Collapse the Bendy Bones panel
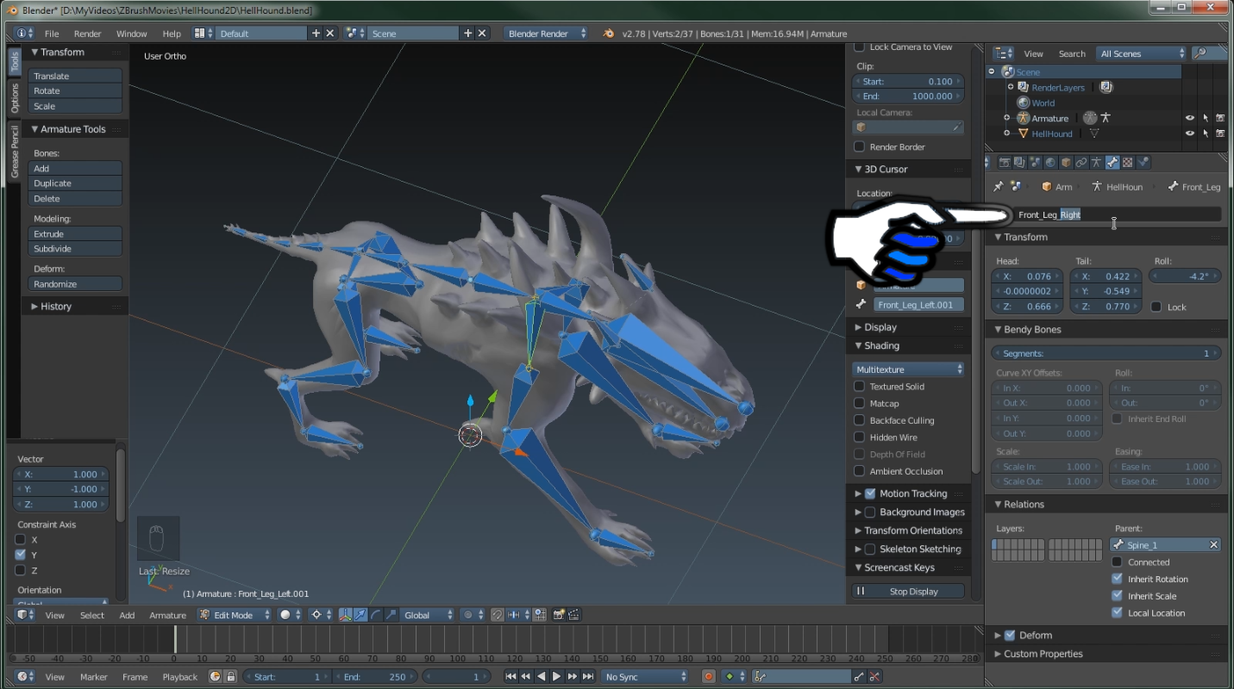Viewport: 1234px width, 689px height. tap(1027, 330)
